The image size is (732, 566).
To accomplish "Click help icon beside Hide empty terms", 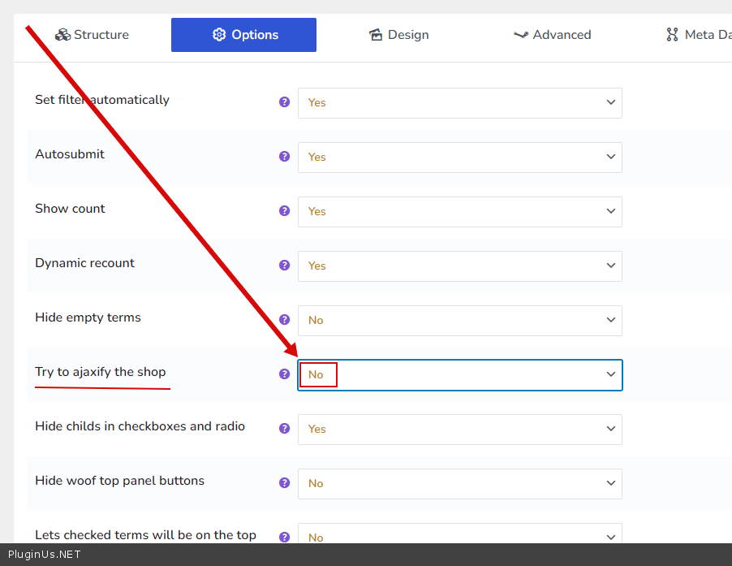I will pyautogui.click(x=284, y=320).
